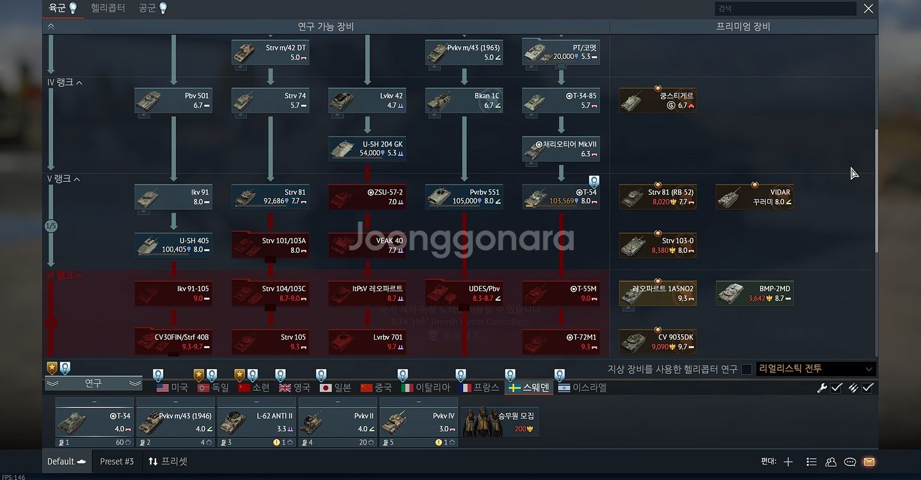Open the mail envelope icon
Screen dimensions: 921x480
click(869, 461)
